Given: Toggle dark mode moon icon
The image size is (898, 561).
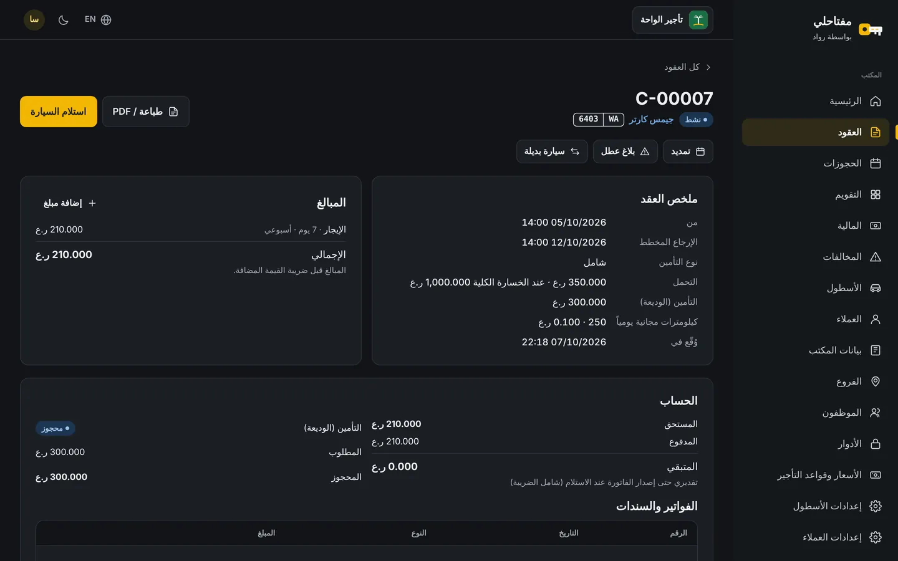Looking at the screenshot, I should pos(63,20).
